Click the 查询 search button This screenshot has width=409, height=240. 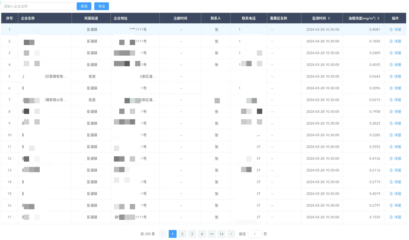point(84,6)
